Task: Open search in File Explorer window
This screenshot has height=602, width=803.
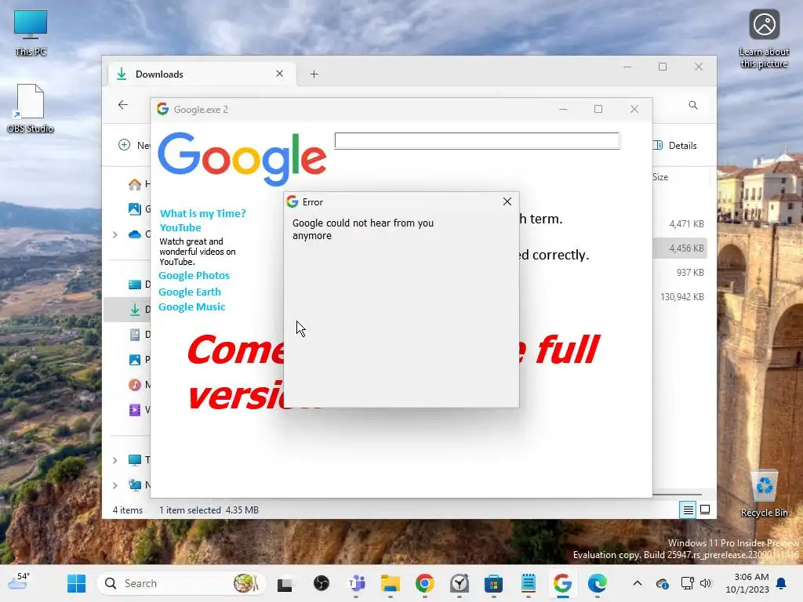Action: 693,105
